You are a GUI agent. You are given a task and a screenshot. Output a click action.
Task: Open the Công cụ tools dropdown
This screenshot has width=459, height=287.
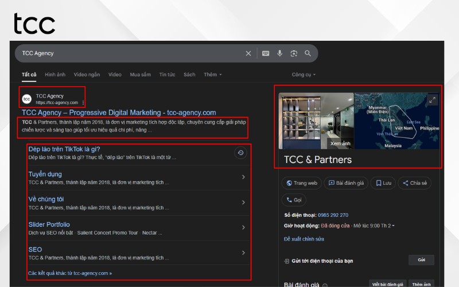point(304,75)
